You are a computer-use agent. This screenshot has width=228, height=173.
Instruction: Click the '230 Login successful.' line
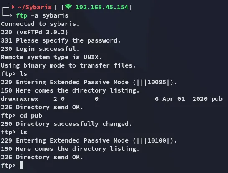click(40, 49)
